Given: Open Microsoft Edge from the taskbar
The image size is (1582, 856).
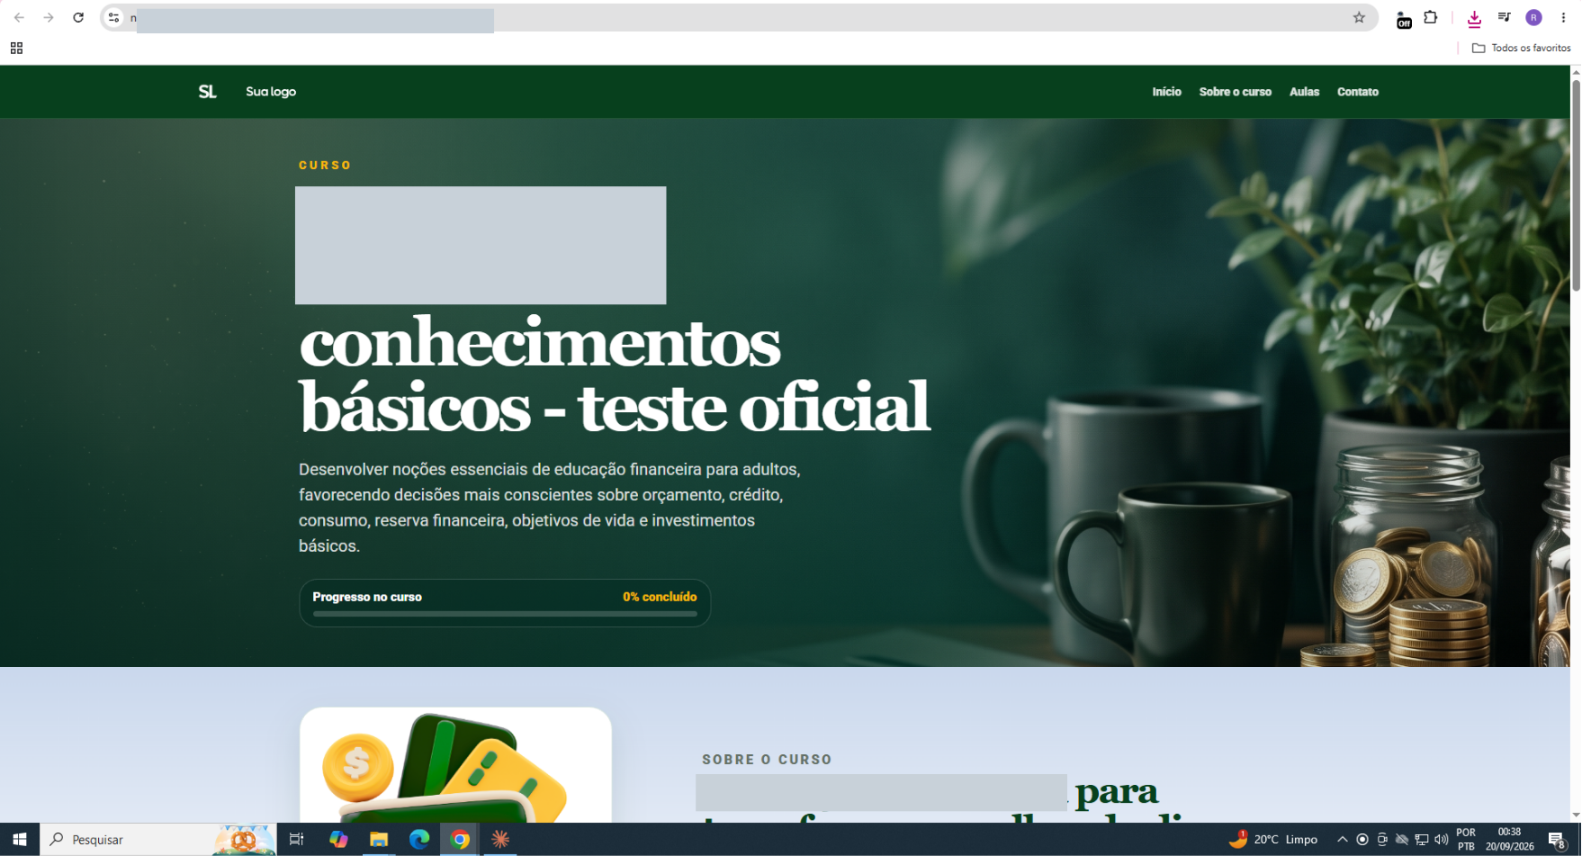Looking at the screenshot, I should (x=419, y=840).
